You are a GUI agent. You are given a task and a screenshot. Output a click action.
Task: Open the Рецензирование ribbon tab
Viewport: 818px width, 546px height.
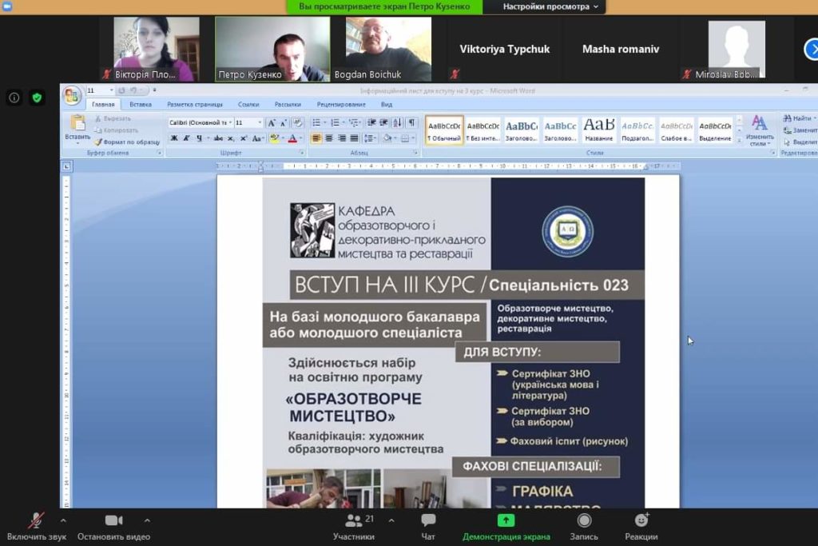pyautogui.click(x=340, y=105)
